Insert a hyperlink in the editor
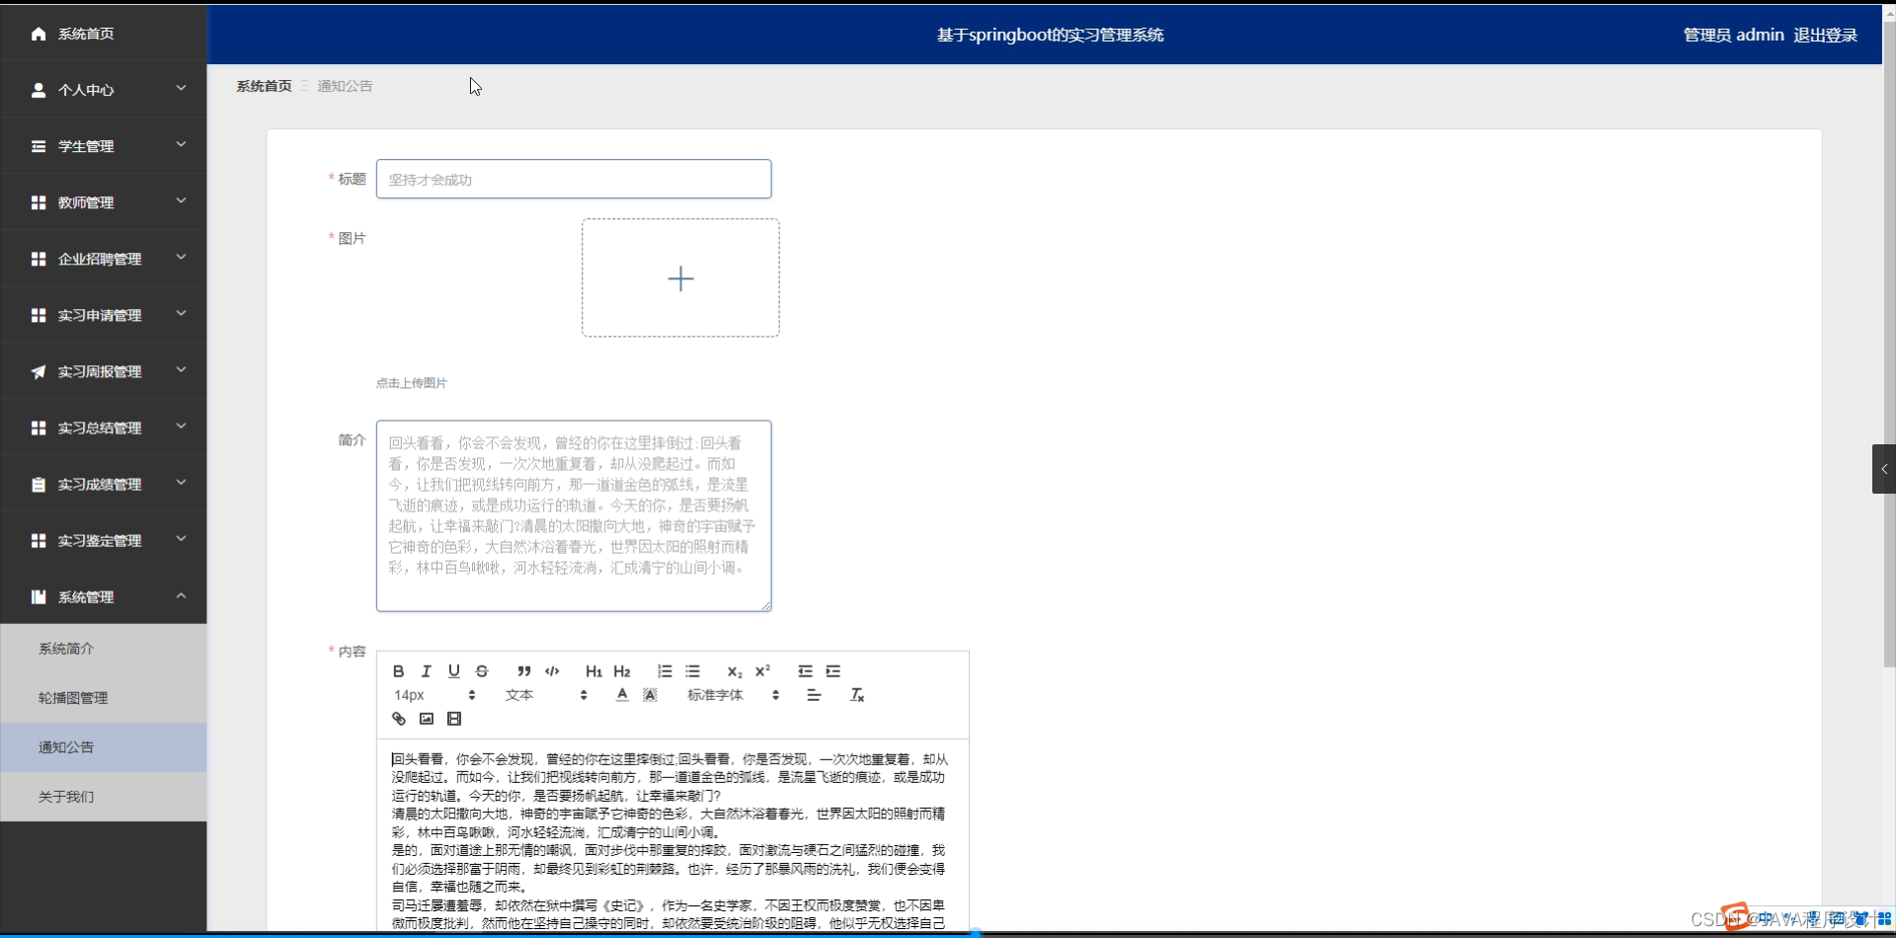This screenshot has height=938, width=1896. pyautogui.click(x=398, y=719)
